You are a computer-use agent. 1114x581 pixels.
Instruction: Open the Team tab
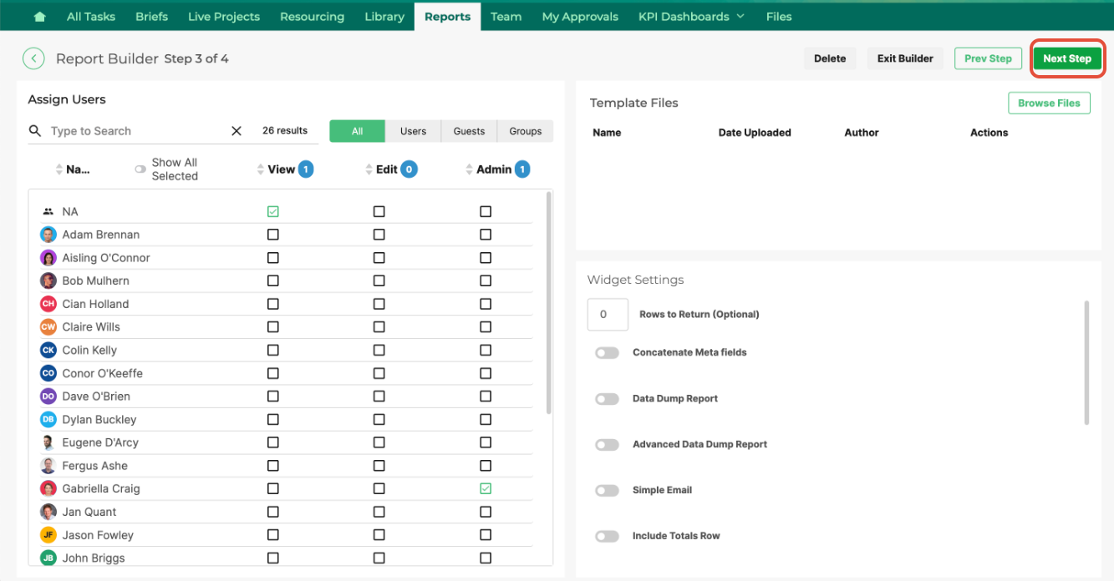point(506,17)
